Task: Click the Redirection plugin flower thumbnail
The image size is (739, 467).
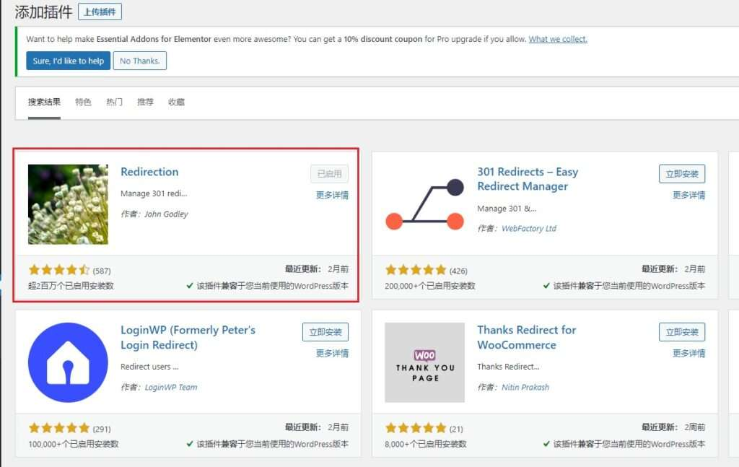Action: coord(67,203)
